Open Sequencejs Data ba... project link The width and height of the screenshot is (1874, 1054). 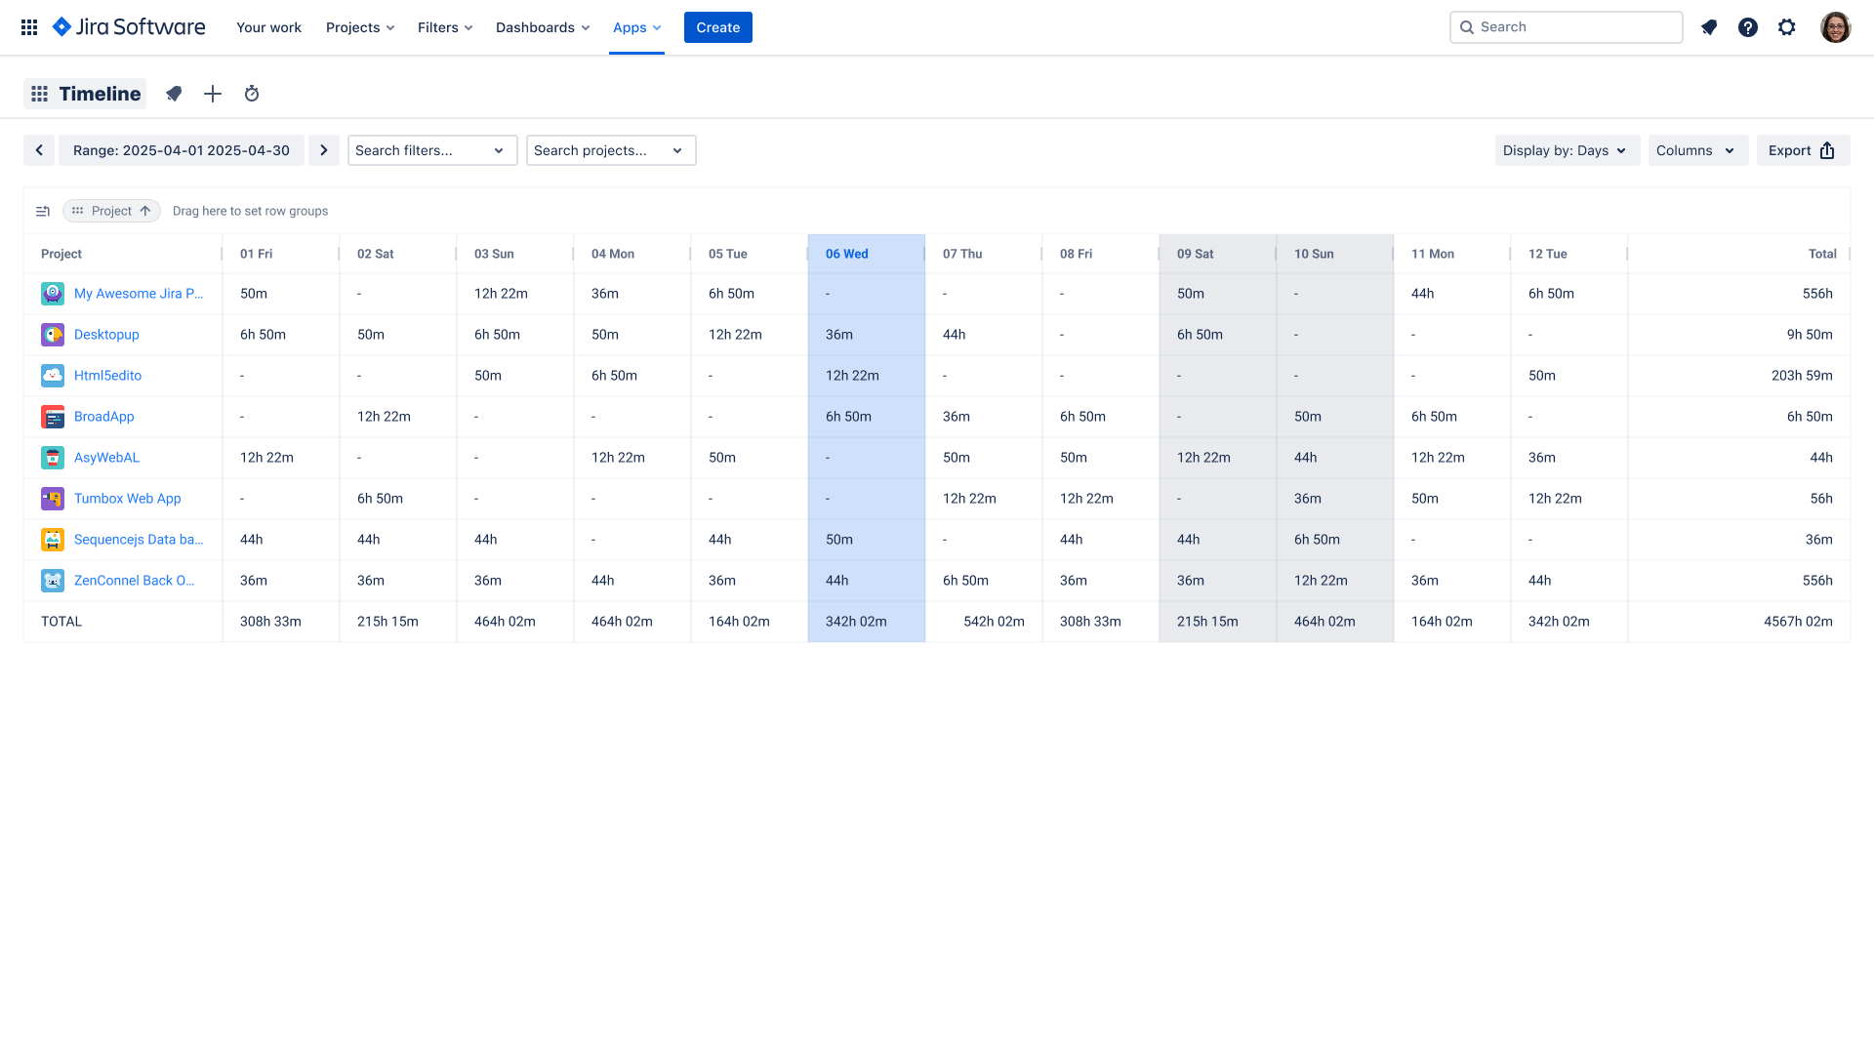coord(139,540)
